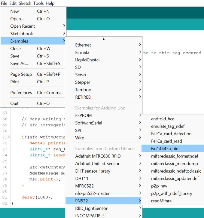Expand the Stepper examples submenu
The width and height of the screenshot is (204, 218).
pos(104,82)
